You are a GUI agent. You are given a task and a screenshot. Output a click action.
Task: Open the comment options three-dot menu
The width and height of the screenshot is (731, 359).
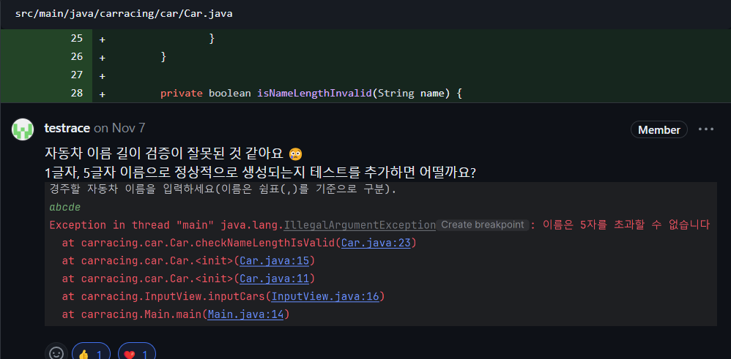pyautogui.click(x=706, y=129)
